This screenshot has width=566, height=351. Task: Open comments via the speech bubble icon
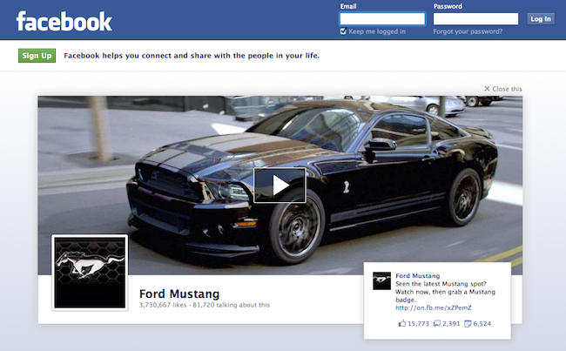click(x=436, y=324)
